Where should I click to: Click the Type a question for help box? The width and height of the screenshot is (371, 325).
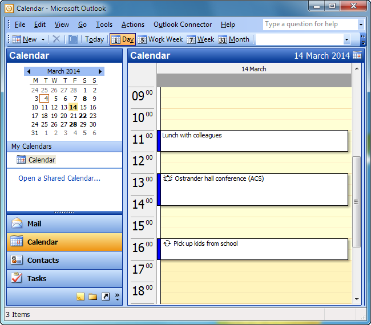tap(310, 24)
